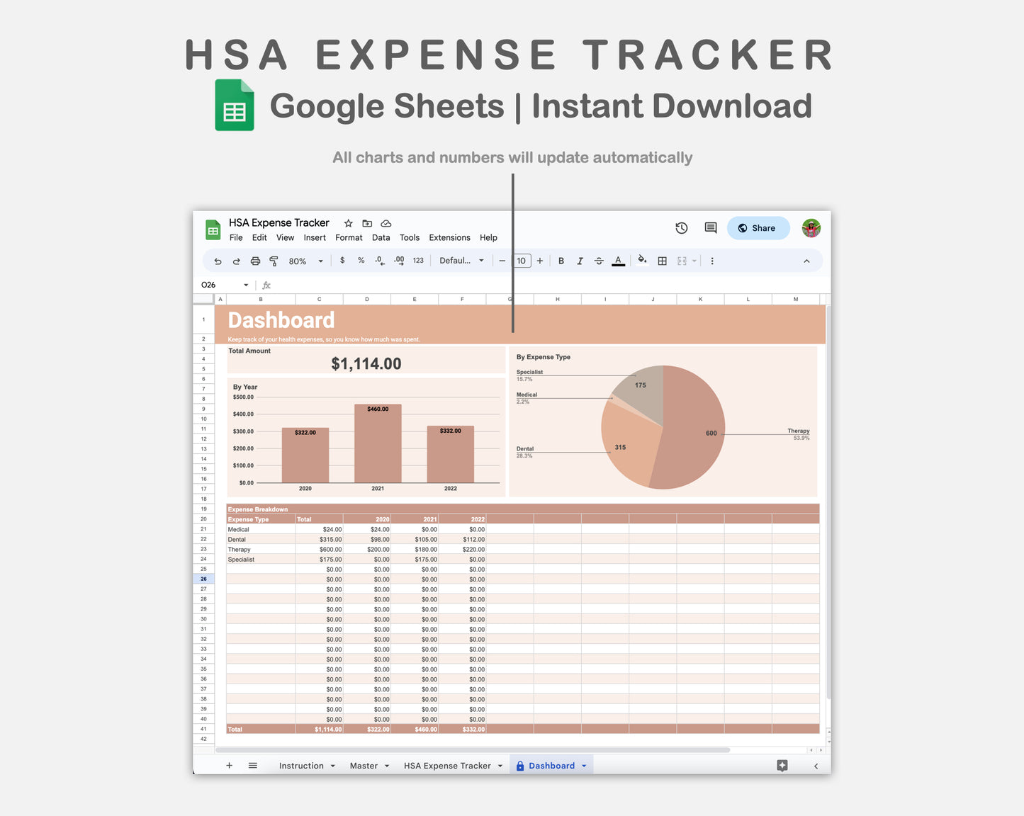The width and height of the screenshot is (1024, 816).
Task: Add a new sheet with the plus button
Action: click(229, 765)
